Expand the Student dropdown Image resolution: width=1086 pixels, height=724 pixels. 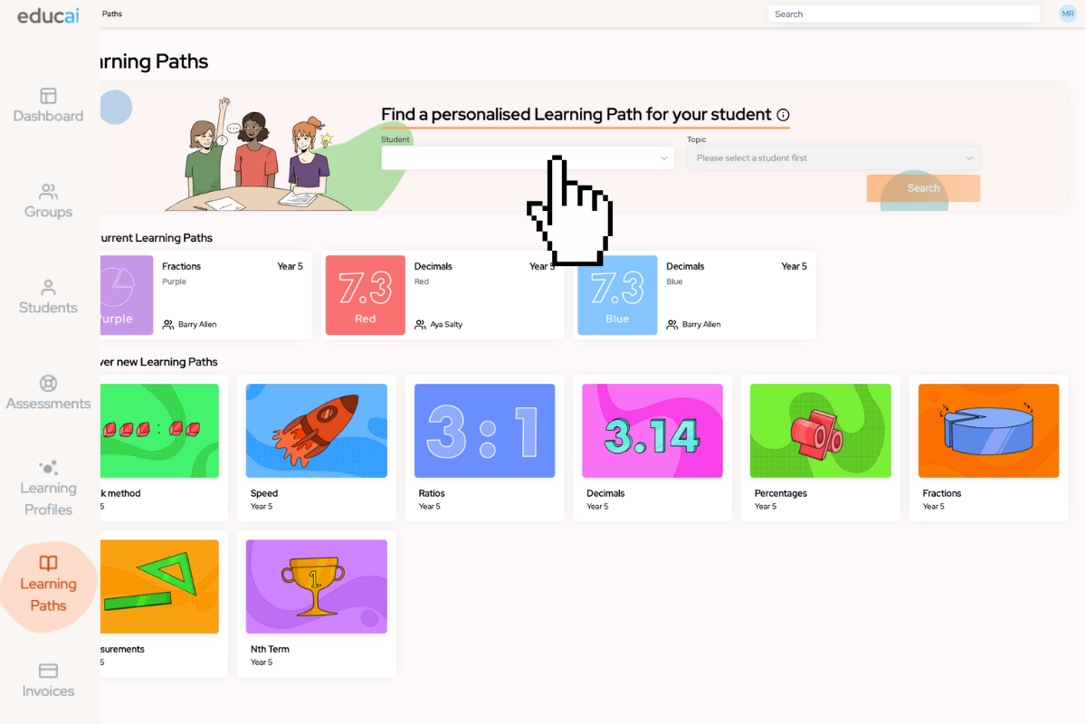(x=528, y=157)
